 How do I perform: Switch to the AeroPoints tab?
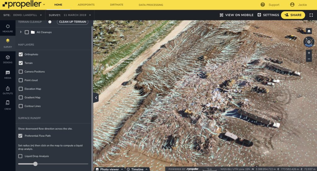86,5
